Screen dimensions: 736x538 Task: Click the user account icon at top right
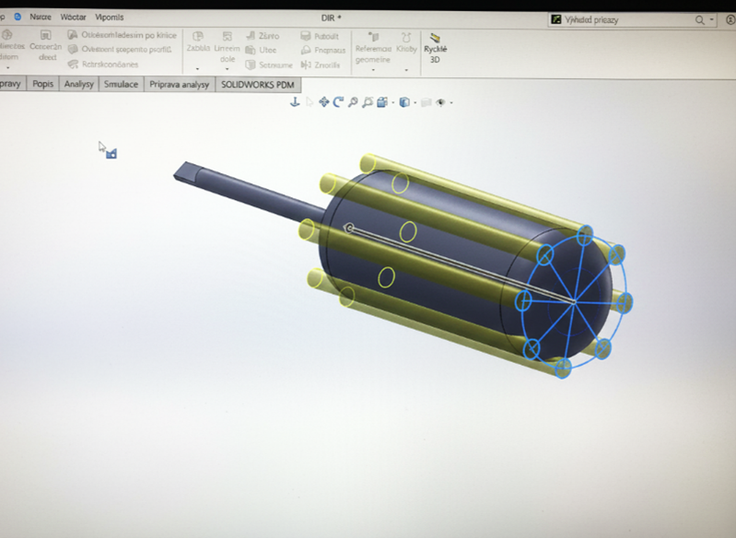click(726, 19)
